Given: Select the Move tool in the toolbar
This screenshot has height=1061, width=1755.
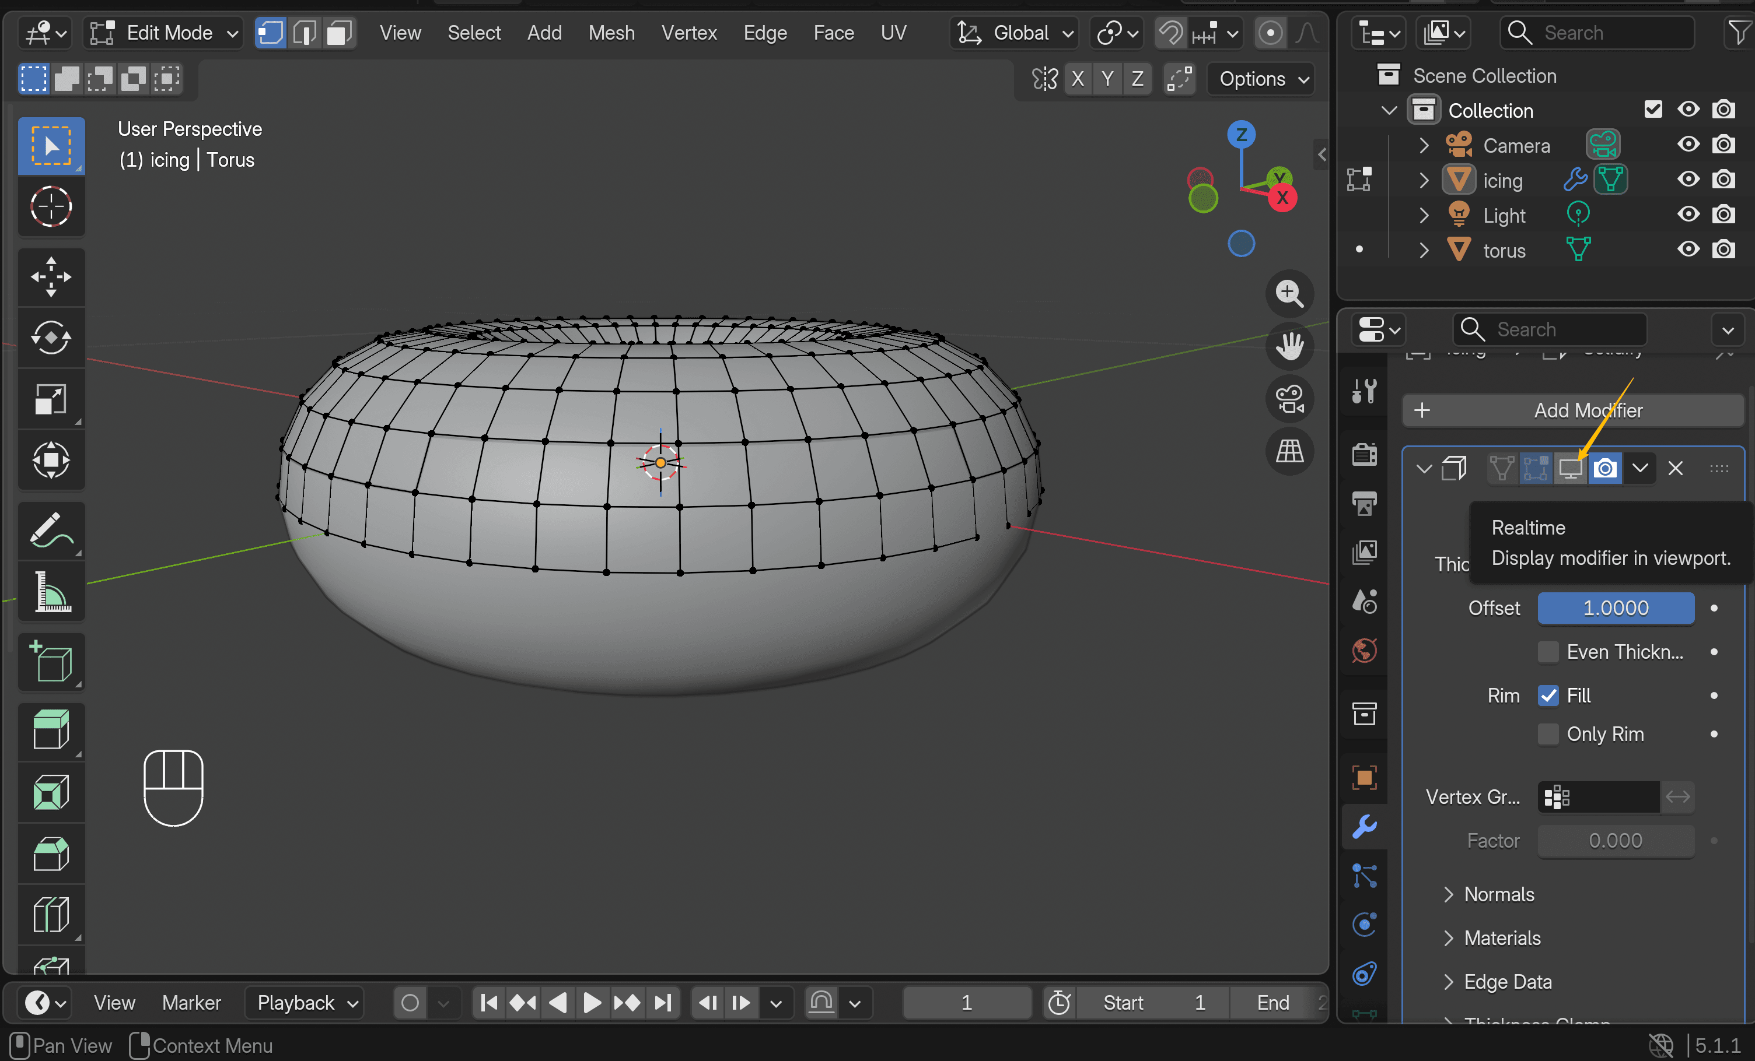Looking at the screenshot, I should (51, 277).
